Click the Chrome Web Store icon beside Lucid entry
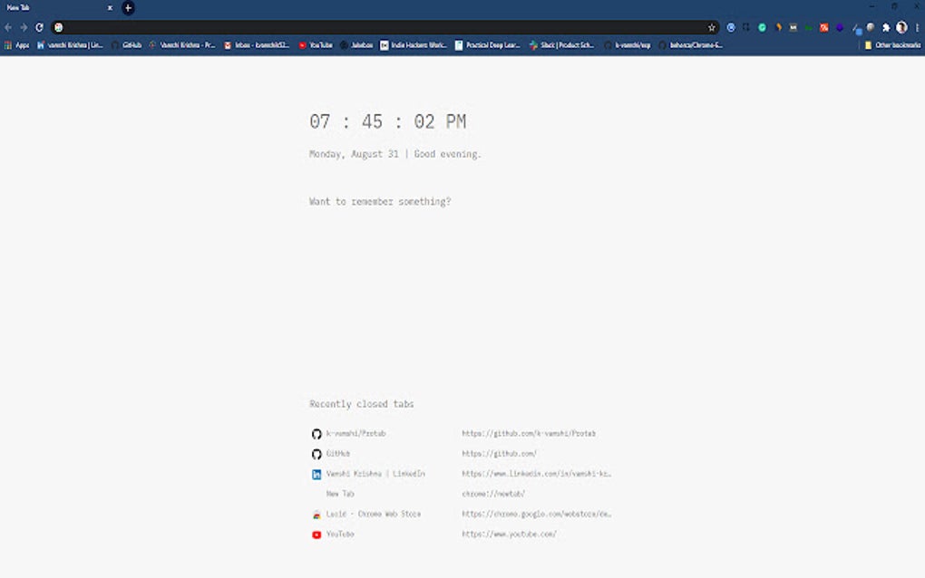The width and height of the screenshot is (925, 578). click(x=316, y=513)
